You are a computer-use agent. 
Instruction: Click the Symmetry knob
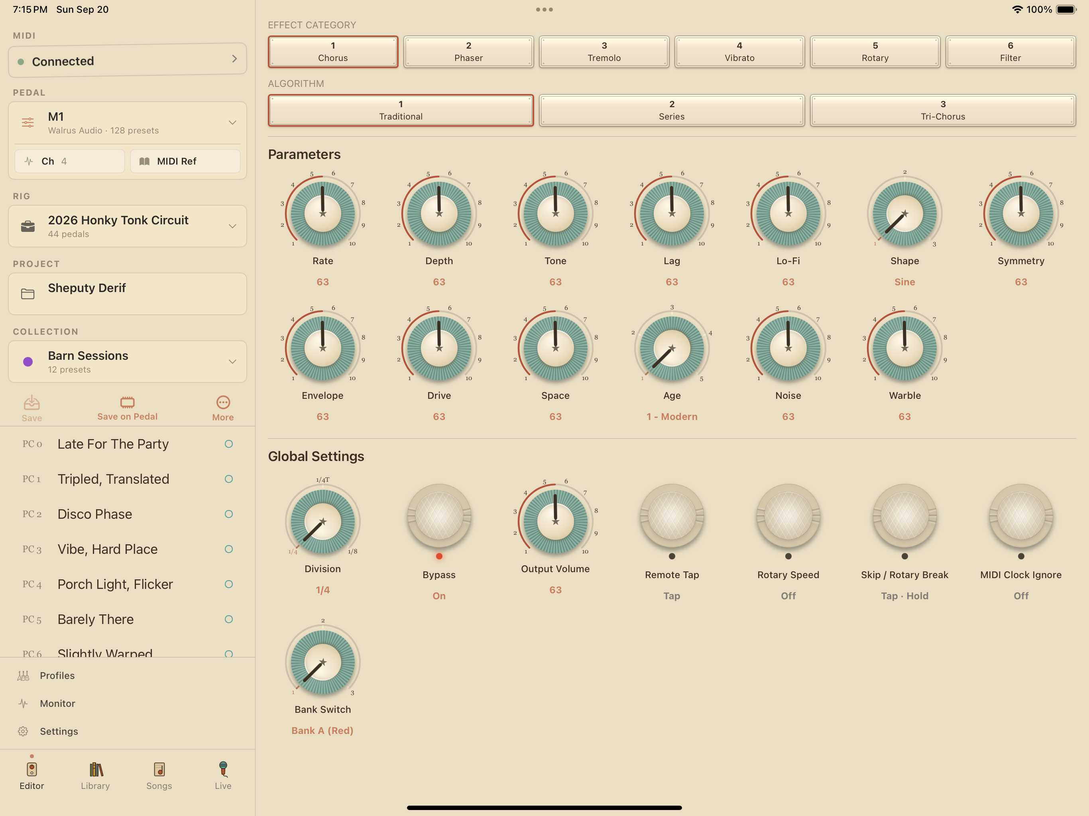[x=1021, y=214]
